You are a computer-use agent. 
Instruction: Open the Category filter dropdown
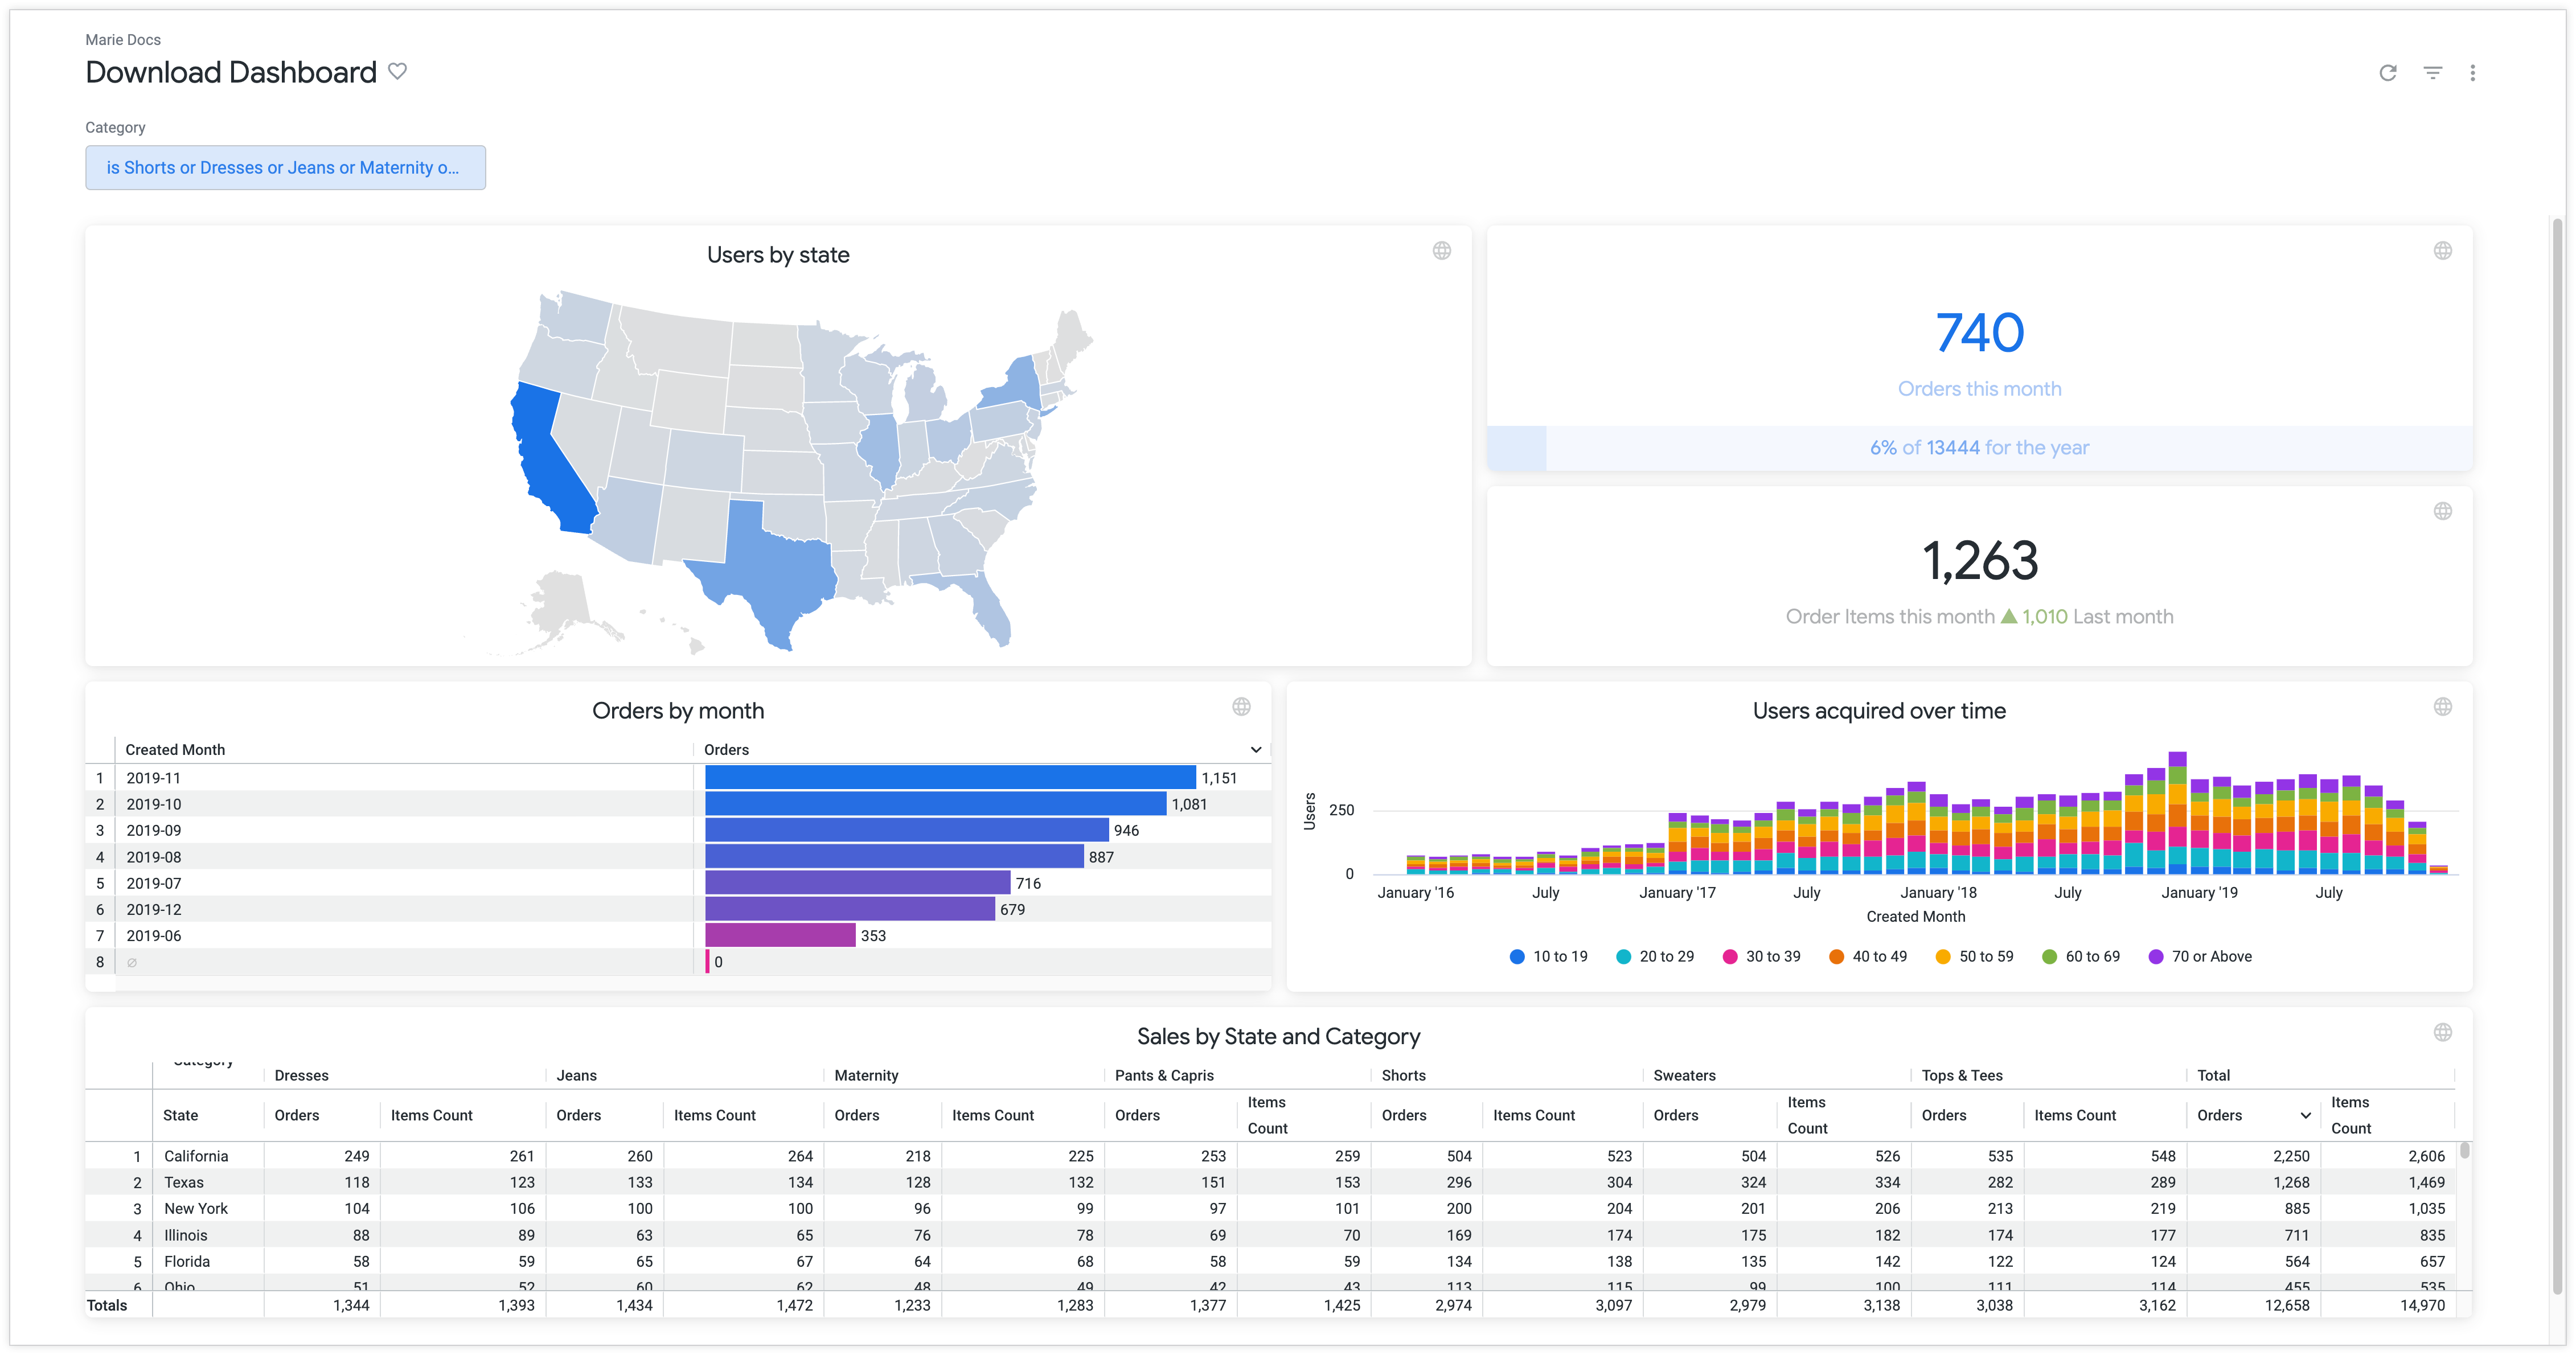pyautogui.click(x=285, y=168)
